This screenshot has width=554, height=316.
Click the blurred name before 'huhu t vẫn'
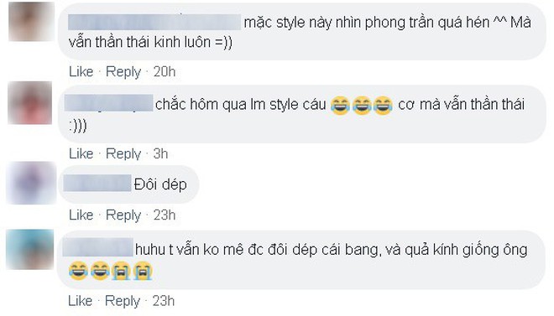pos(98,247)
